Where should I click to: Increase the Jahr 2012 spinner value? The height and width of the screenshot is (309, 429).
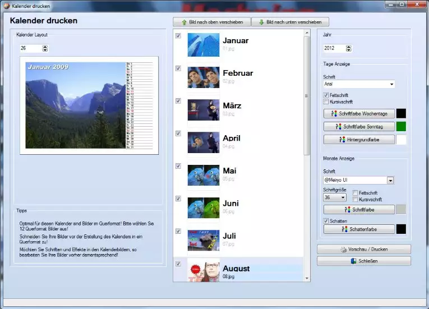pyautogui.click(x=349, y=47)
